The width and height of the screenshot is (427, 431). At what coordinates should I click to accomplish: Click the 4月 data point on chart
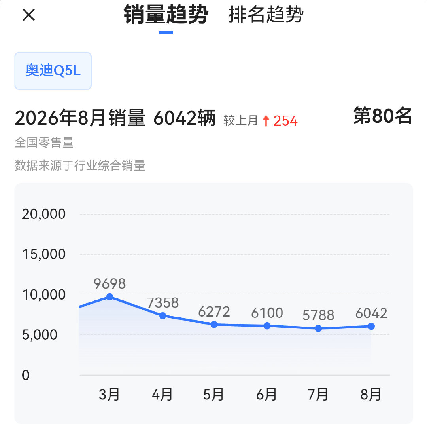tap(162, 316)
